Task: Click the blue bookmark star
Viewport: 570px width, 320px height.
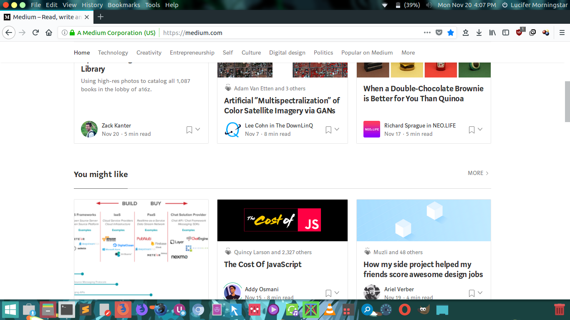Action: point(451,32)
